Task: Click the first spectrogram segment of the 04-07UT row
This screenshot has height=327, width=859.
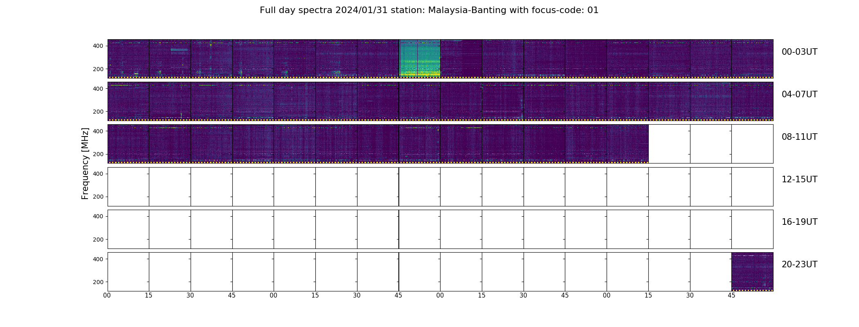Action: coord(128,101)
